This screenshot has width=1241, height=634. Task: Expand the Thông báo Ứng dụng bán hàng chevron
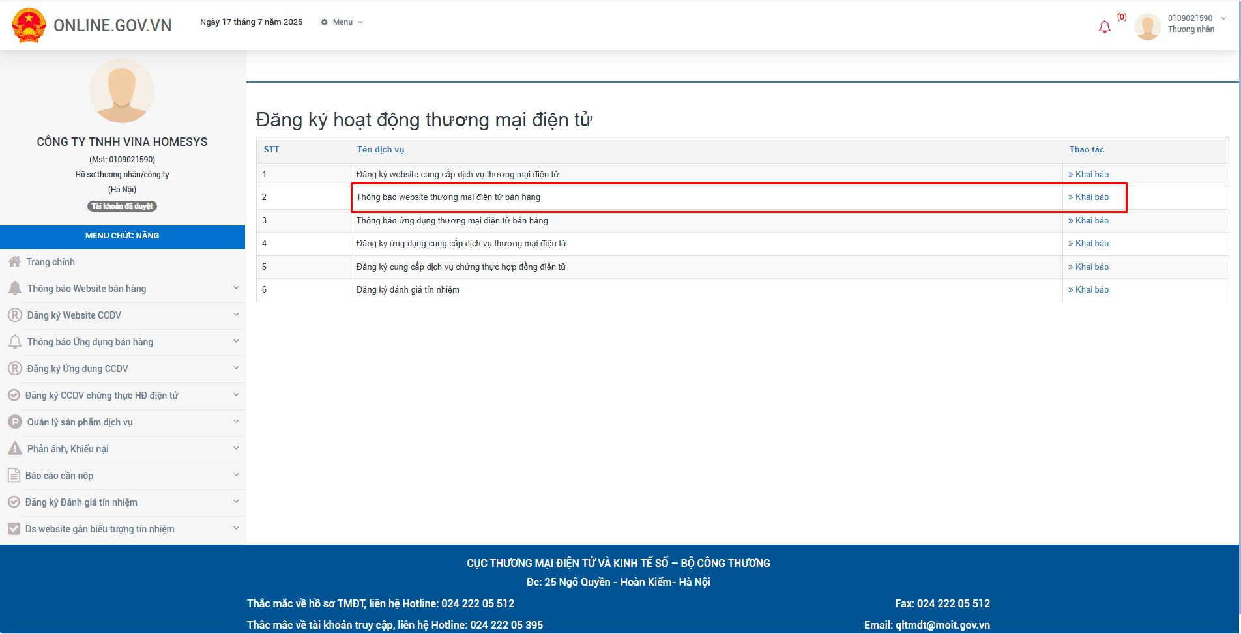(x=236, y=341)
